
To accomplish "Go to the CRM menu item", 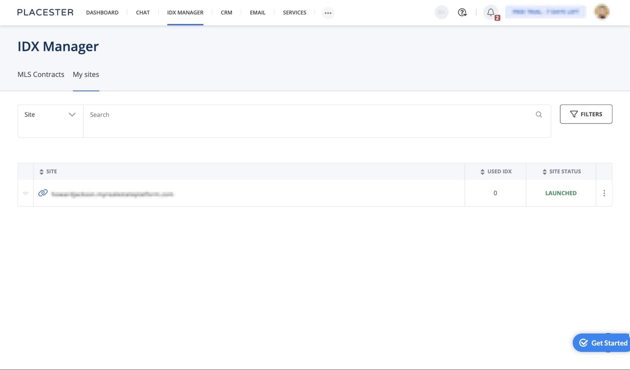I will click(226, 13).
